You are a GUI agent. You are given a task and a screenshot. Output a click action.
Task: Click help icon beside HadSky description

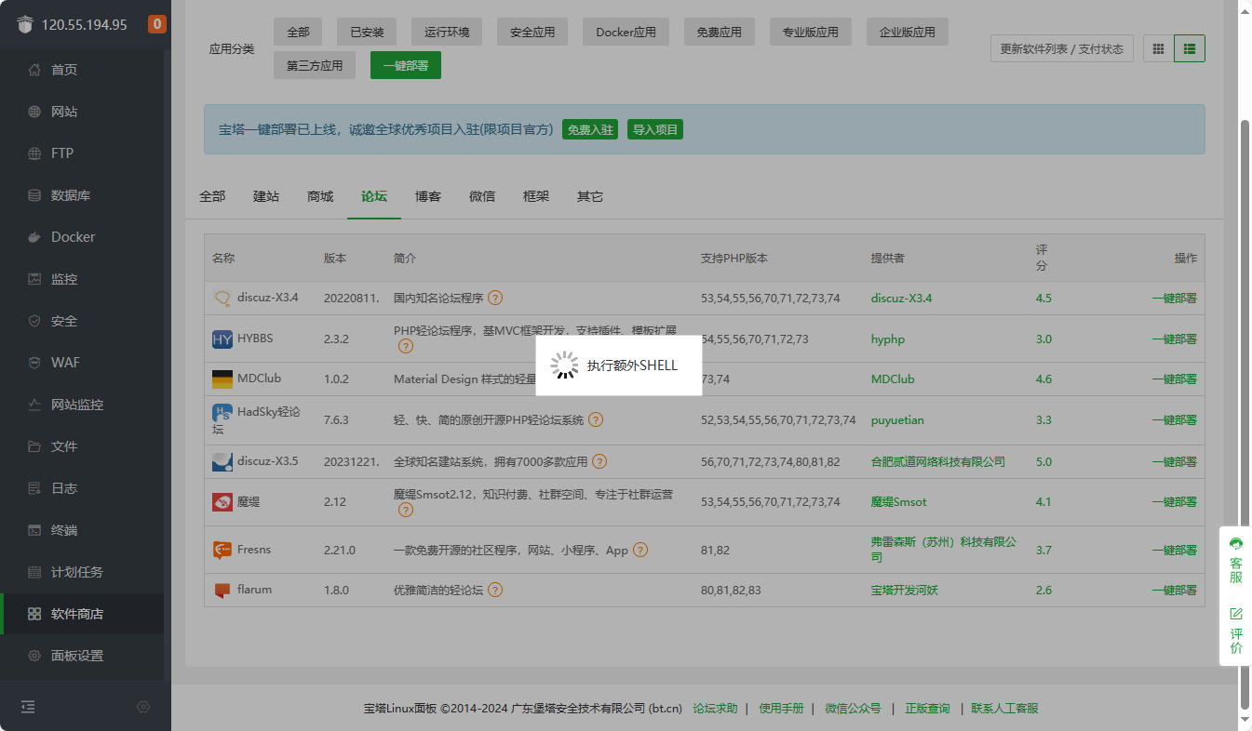coord(596,420)
